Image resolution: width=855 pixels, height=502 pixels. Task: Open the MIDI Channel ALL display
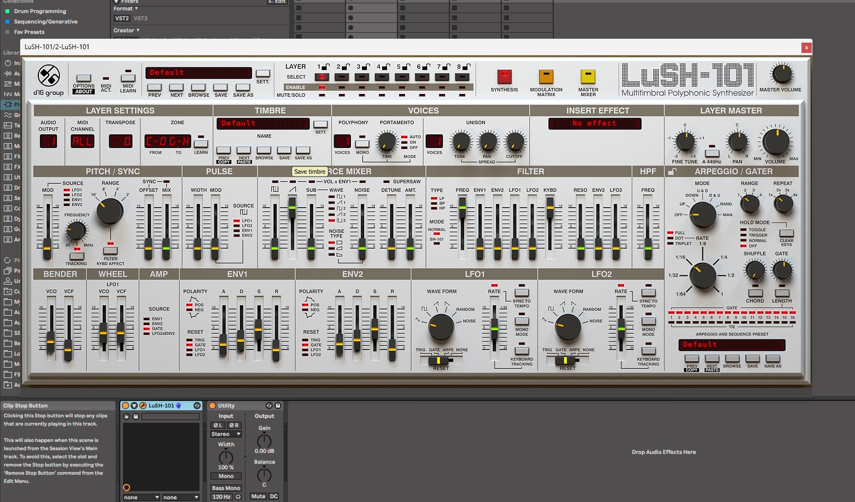(x=83, y=141)
